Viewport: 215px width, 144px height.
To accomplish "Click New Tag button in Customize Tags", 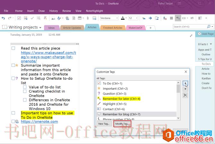I will [104, 124].
